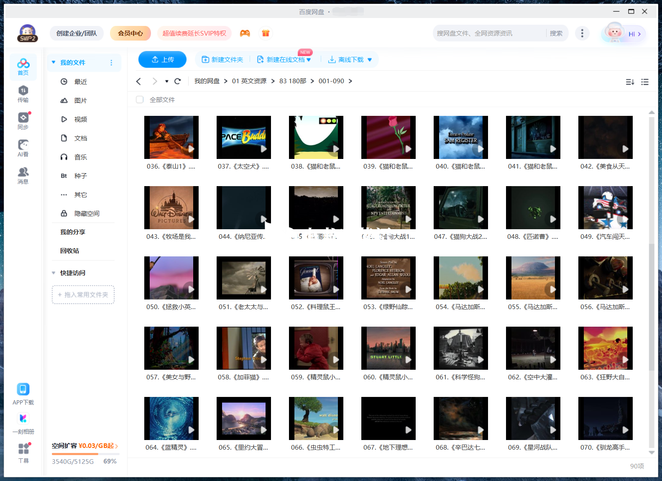Expand the 离线下载 dropdown arrow
Image resolution: width=662 pixels, height=481 pixels.
pyautogui.click(x=370, y=60)
